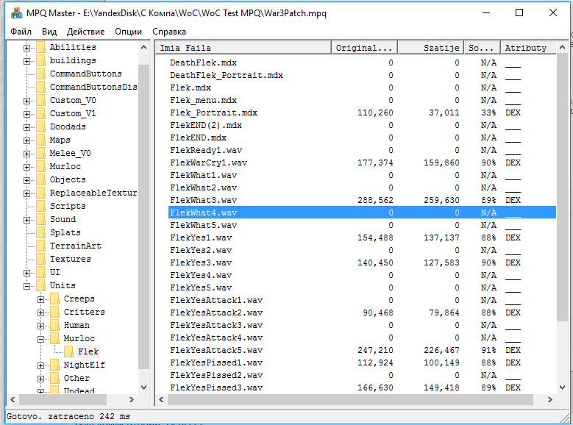Select the Scripts folder icon
Viewport: 573px width, 425px height.
pos(41,206)
